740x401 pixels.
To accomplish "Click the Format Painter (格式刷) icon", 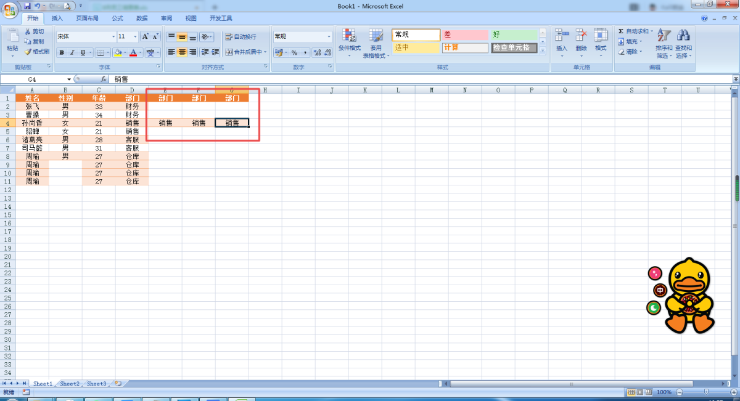I will point(28,52).
